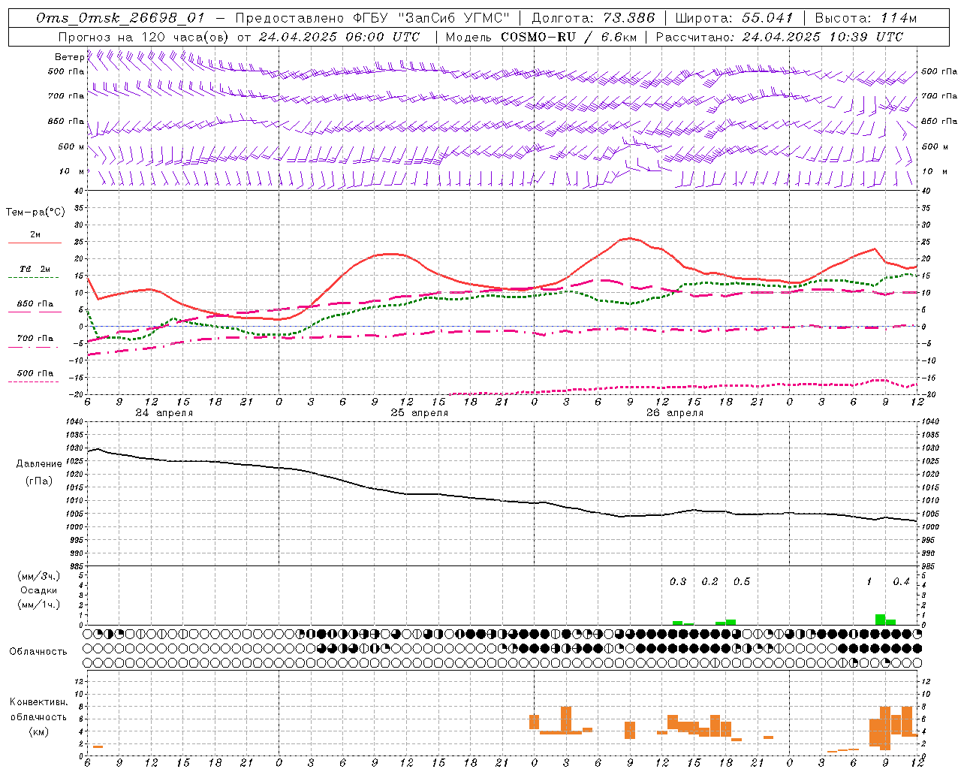The height and width of the screenshot is (769, 961).
Task: Click the station title Oms_Omsk_26698_01
Action: click(x=120, y=19)
